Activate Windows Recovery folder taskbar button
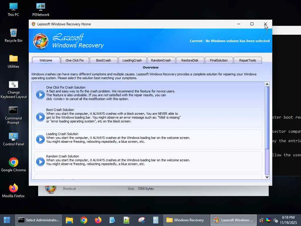Image resolution: width=301 pixels, height=226 pixels. [x=186, y=220]
